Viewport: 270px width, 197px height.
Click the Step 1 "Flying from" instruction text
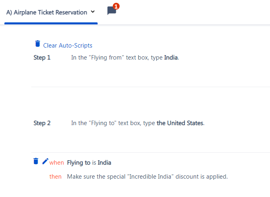click(x=125, y=58)
